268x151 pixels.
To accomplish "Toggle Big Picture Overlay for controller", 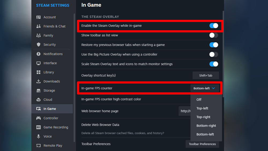I will (214, 54).
